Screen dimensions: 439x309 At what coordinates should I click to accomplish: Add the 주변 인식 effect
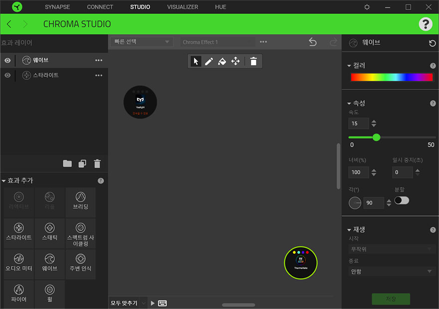point(81,264)
